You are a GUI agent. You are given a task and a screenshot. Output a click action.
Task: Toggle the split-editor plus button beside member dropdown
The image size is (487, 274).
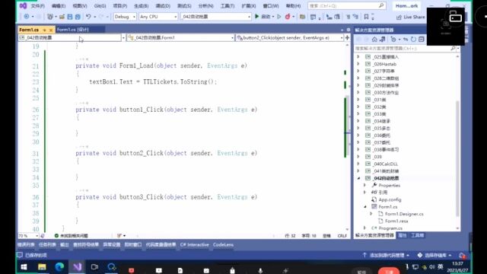coord(347,37)
